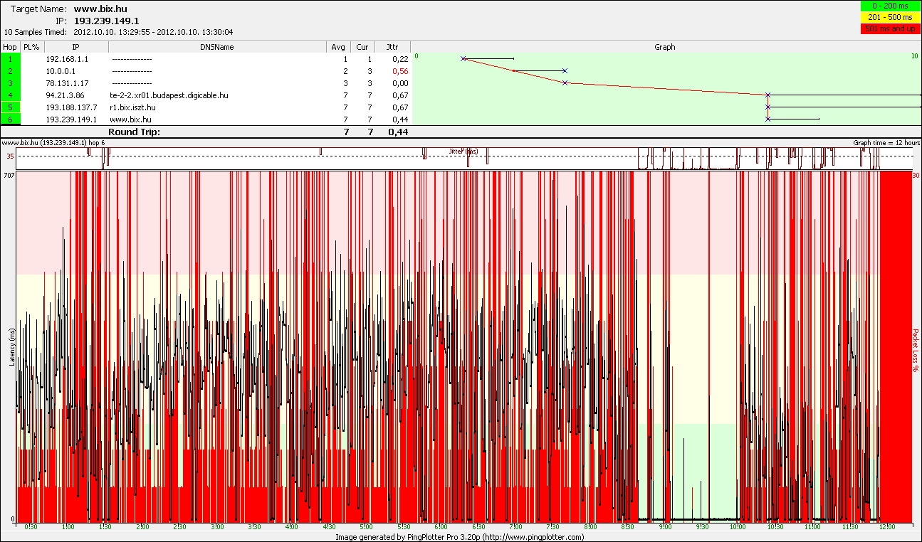Select the IP column header
Viewport: 922px width, 542px height.
click(x=75, y=47)
